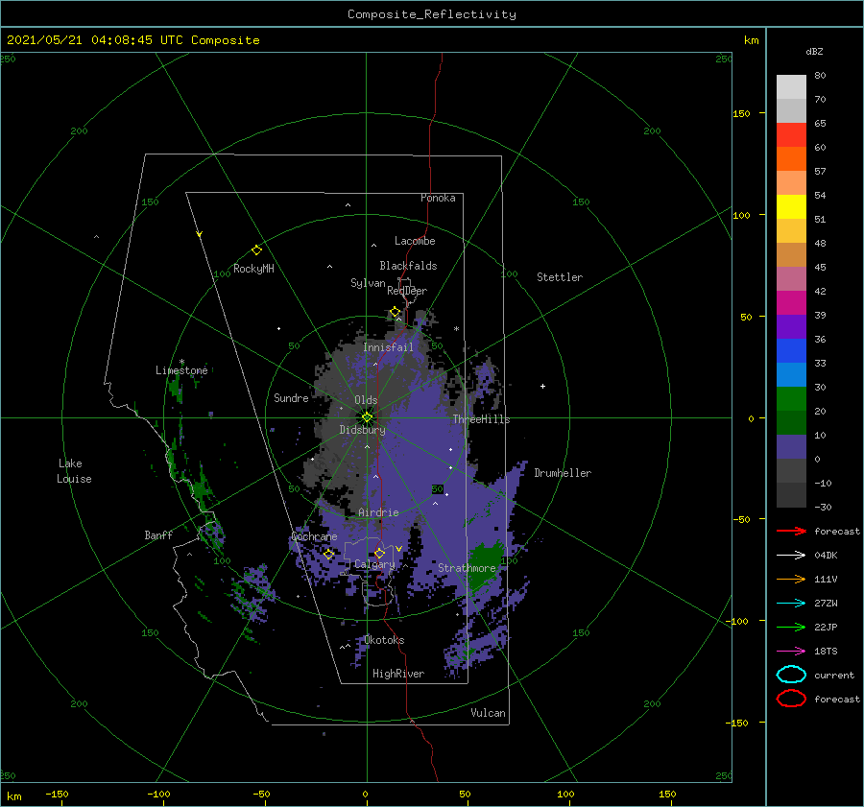Select the orange 111V arrow legend icon

pos(791,579)
